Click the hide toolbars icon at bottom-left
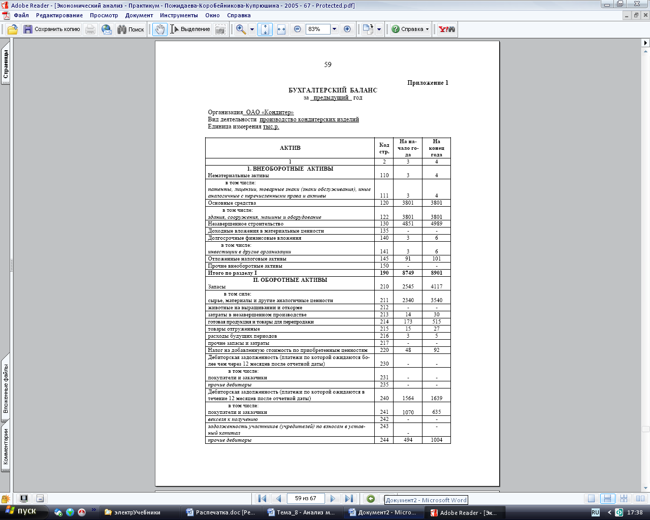The image size is (650, 520). [40, 499]
